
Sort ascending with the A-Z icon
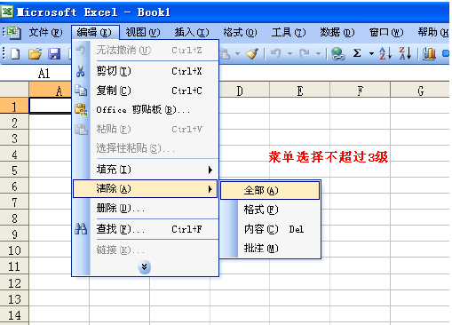[385, 53]
